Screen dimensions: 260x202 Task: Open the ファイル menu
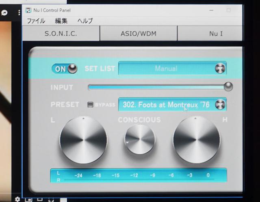36,21
